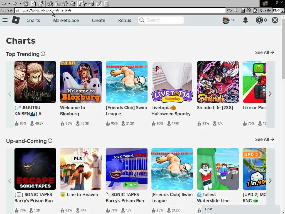Open the Marketplace navigation tab

pyautogui.click(x=66, y=20)
